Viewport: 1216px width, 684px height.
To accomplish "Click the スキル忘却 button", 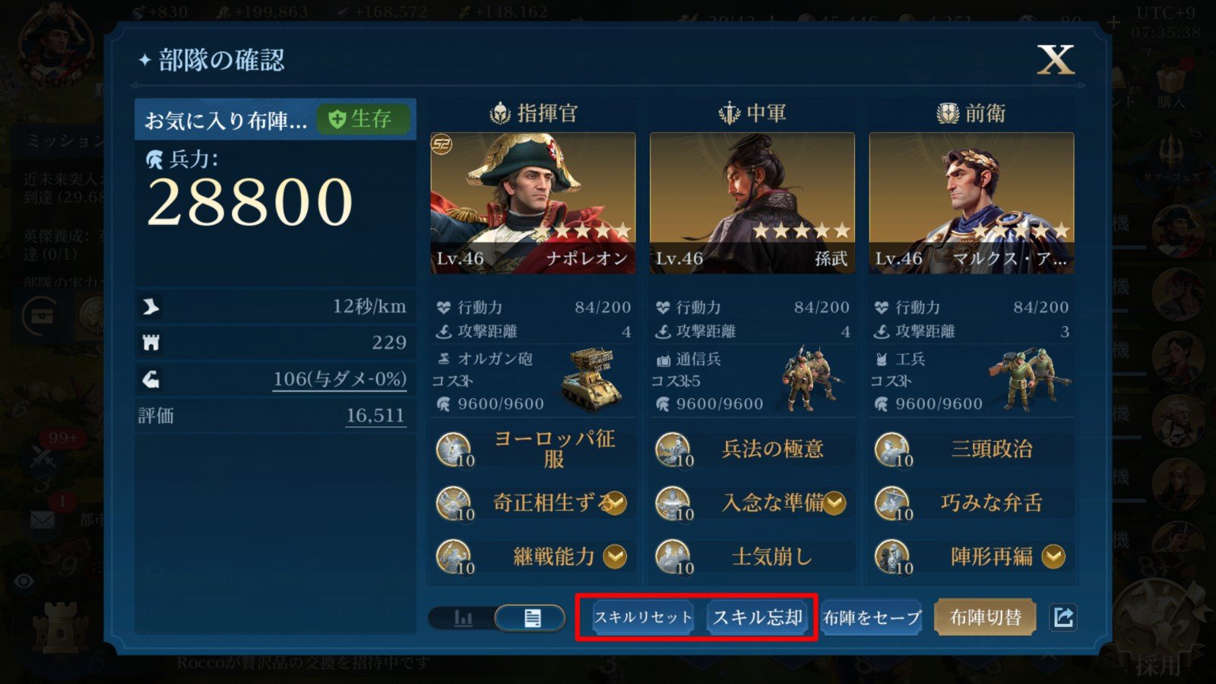I will tap(758, 617).
